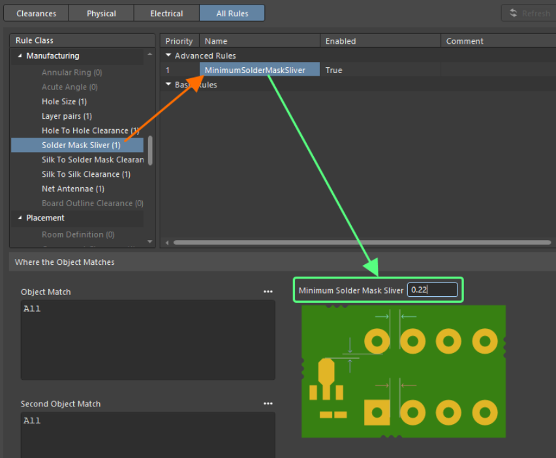
Task: Click the Minimum Solder Mask Sliver value field
Action: [x=432, y=290]
